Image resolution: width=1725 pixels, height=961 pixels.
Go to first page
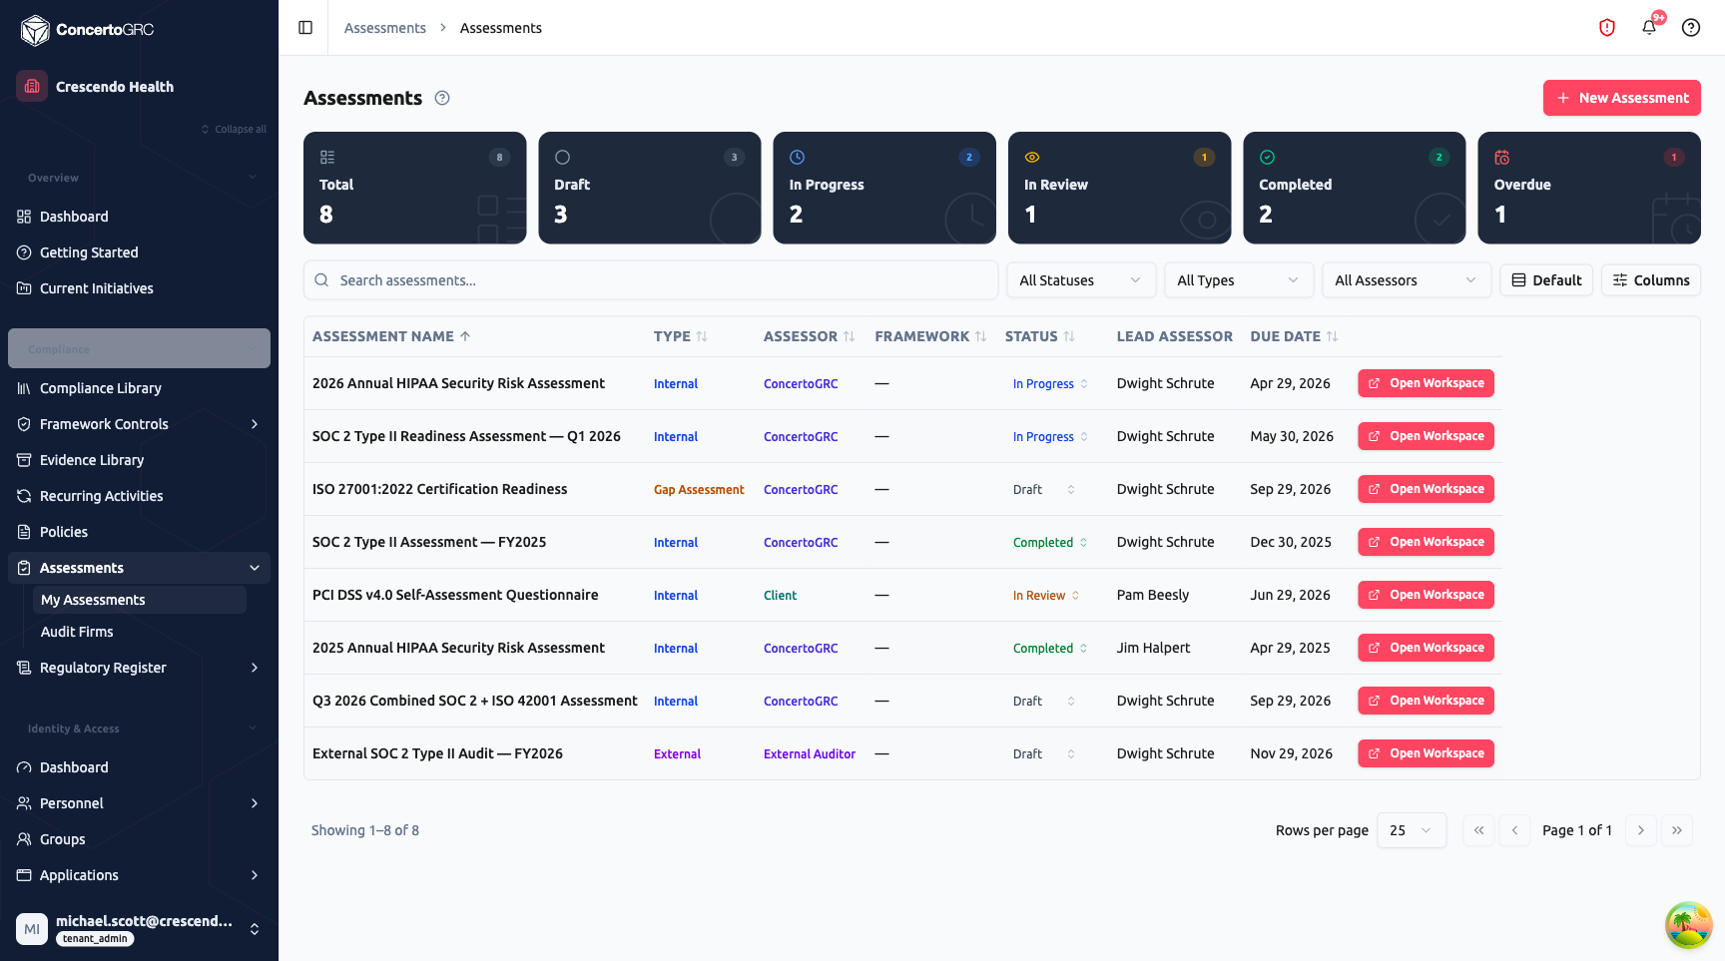click(x=1478, y=830)
